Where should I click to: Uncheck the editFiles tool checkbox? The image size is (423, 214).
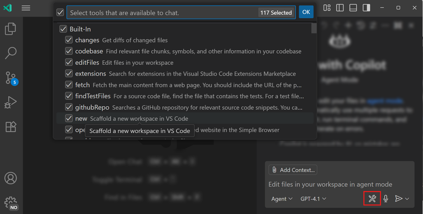pos(69,63)
